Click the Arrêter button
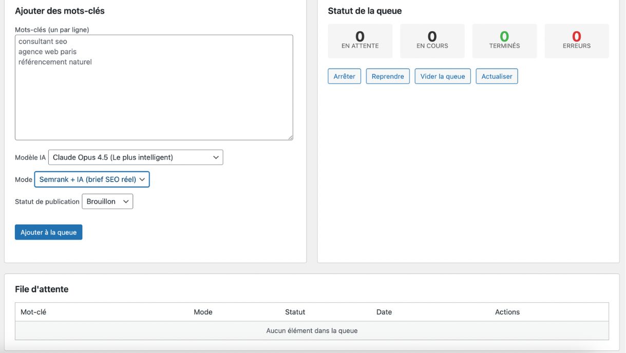626x353 pixels. tap(345, 76)
